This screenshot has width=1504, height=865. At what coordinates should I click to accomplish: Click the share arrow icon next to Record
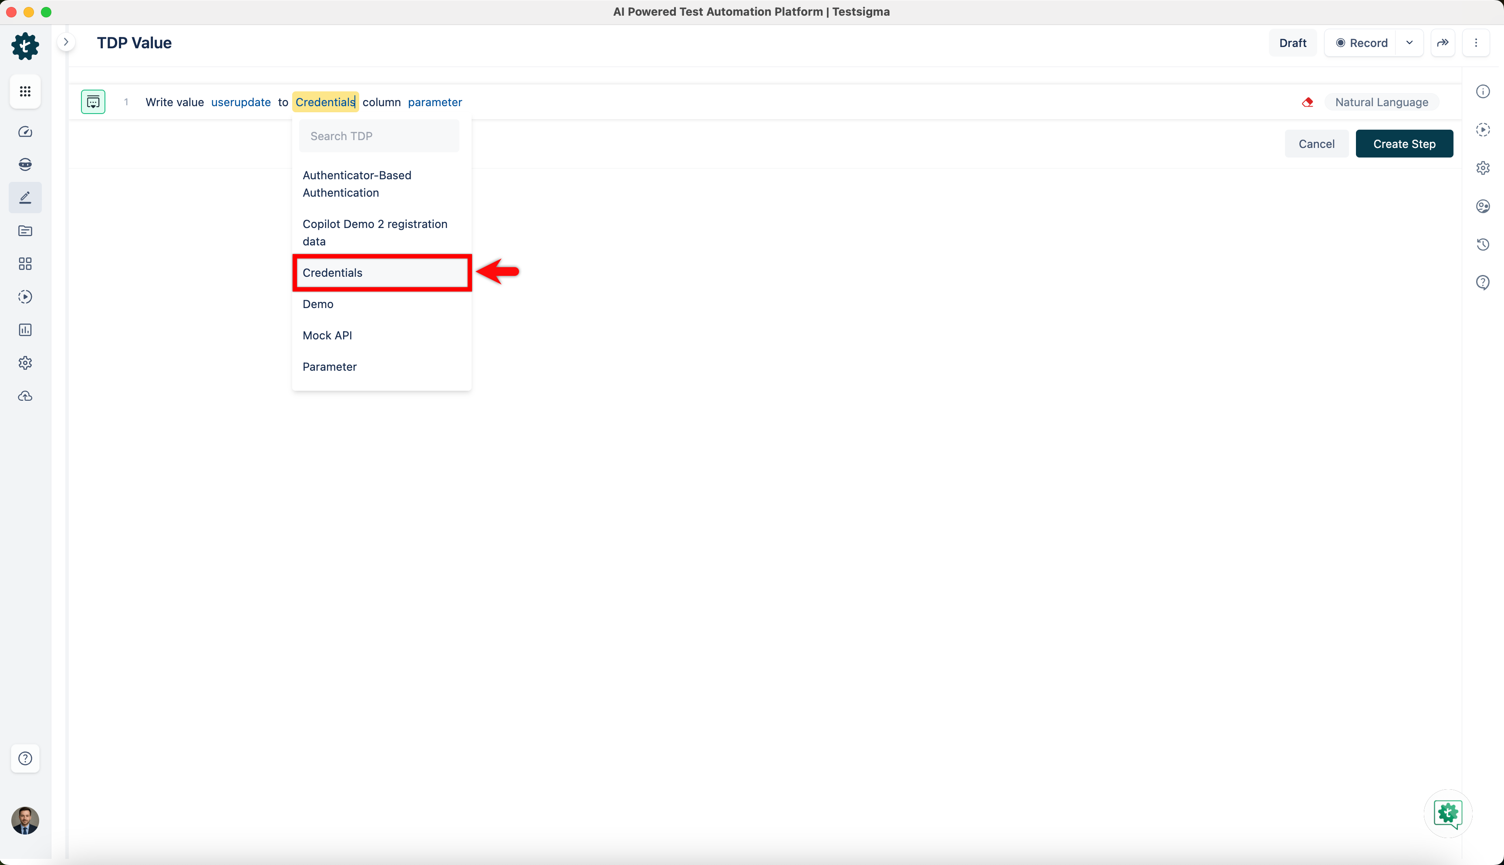coord(1443,43)
